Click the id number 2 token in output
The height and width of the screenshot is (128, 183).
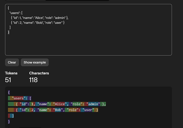pyautogui.click(x=32, y=110)
